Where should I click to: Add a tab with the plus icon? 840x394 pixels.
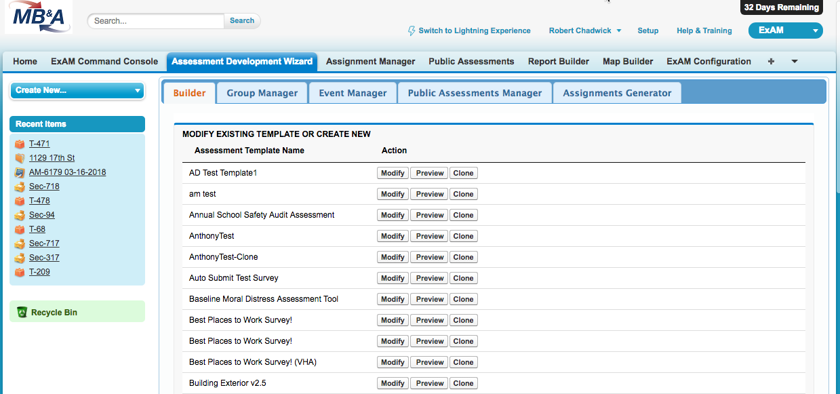(x=771, y=61)
